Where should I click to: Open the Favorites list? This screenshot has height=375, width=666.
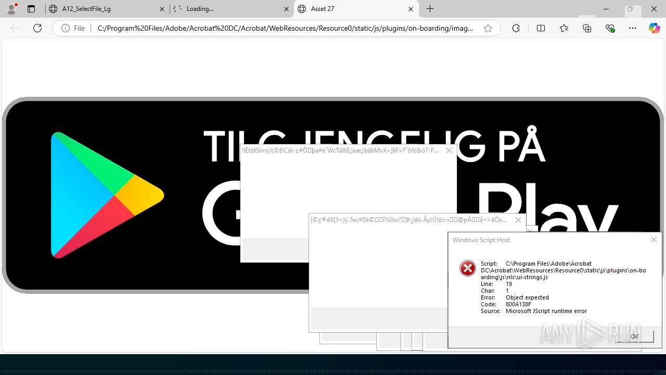(x=564, y=28)
